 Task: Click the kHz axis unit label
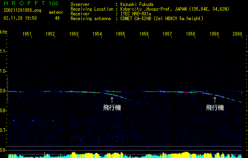[x=4, y=32]
